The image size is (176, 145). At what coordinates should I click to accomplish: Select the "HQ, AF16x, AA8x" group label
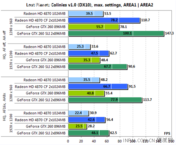point(4,107)
